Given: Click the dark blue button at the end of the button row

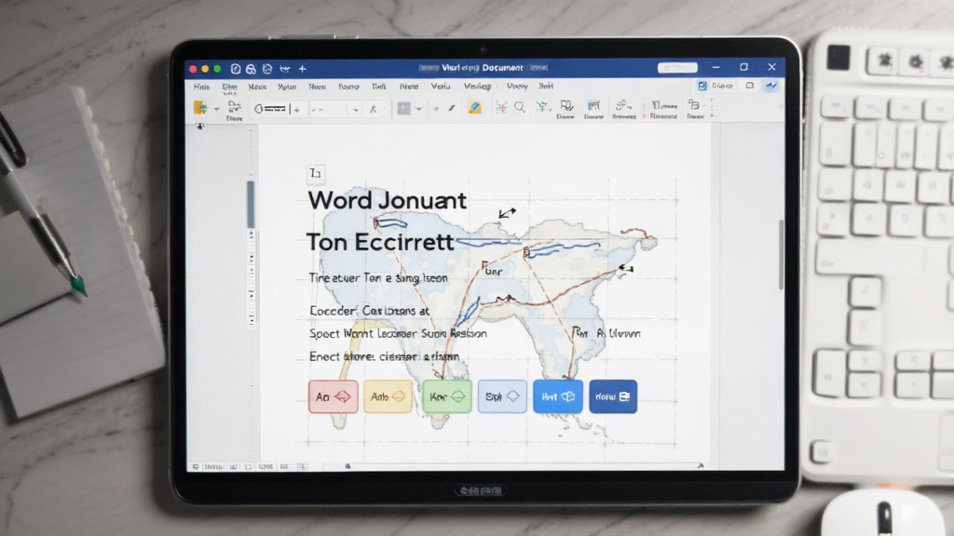Looking at the screenshot, I should (613, 396).
